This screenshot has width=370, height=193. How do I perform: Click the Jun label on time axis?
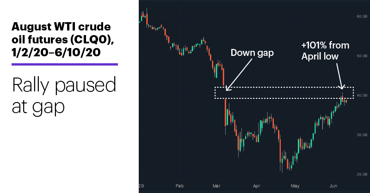point(333,186)
